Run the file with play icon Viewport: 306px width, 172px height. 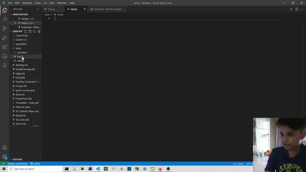pos(291,9)
